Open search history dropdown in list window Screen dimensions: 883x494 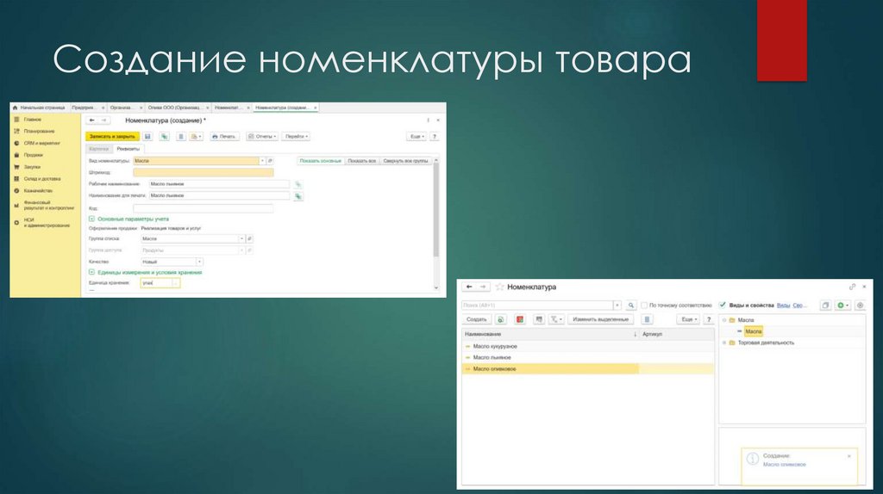(x=617, y=306)
